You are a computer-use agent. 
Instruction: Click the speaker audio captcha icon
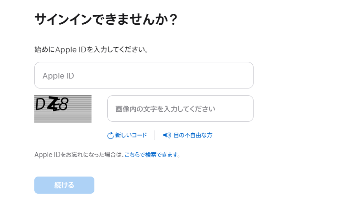pyautogui.click(x=167, y=135)
